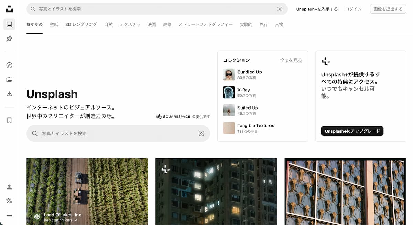
Task: Open the hamburger menu at bottom left
Action: click(9, 215)
